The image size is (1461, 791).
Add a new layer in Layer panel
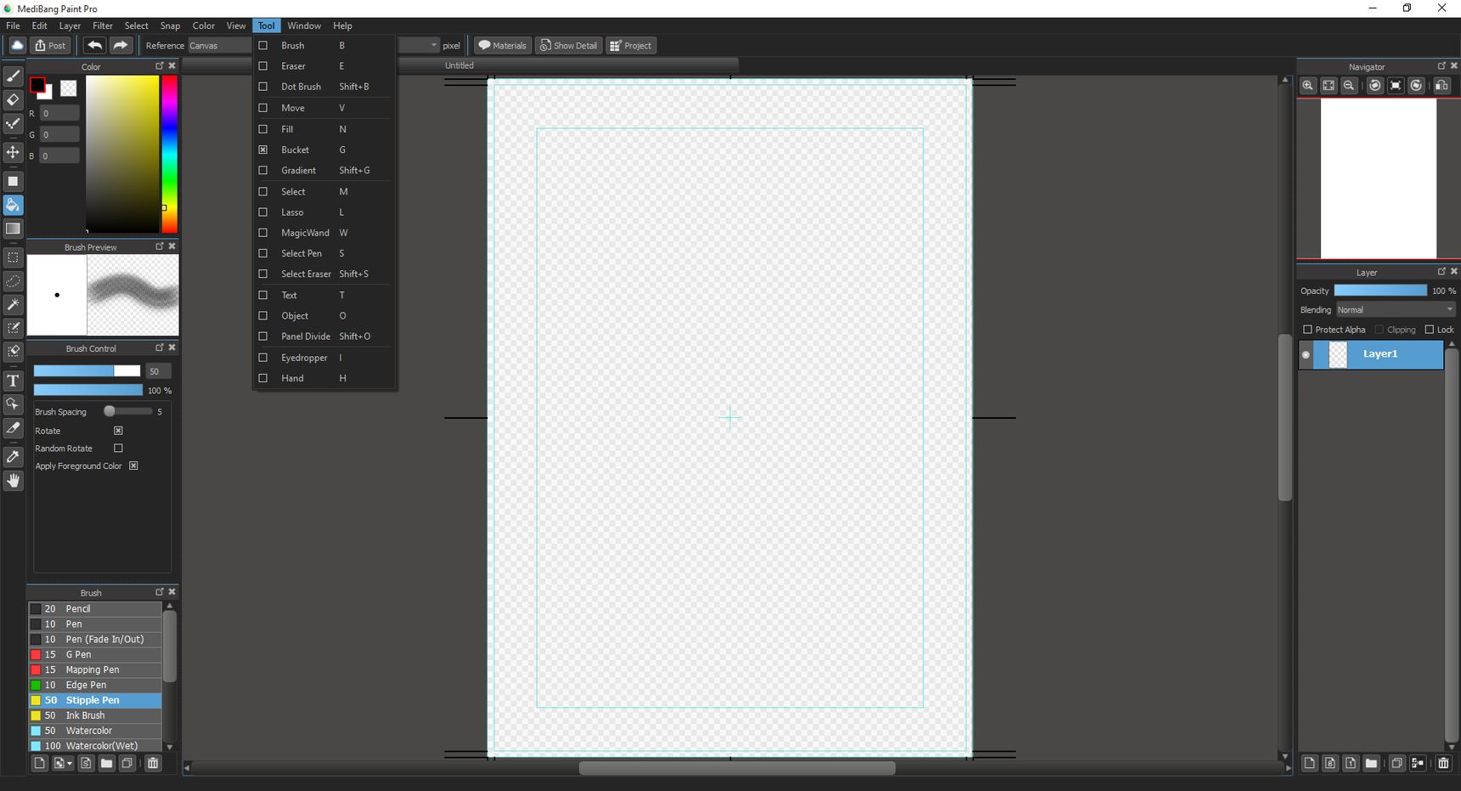[x=1310, y=763]
